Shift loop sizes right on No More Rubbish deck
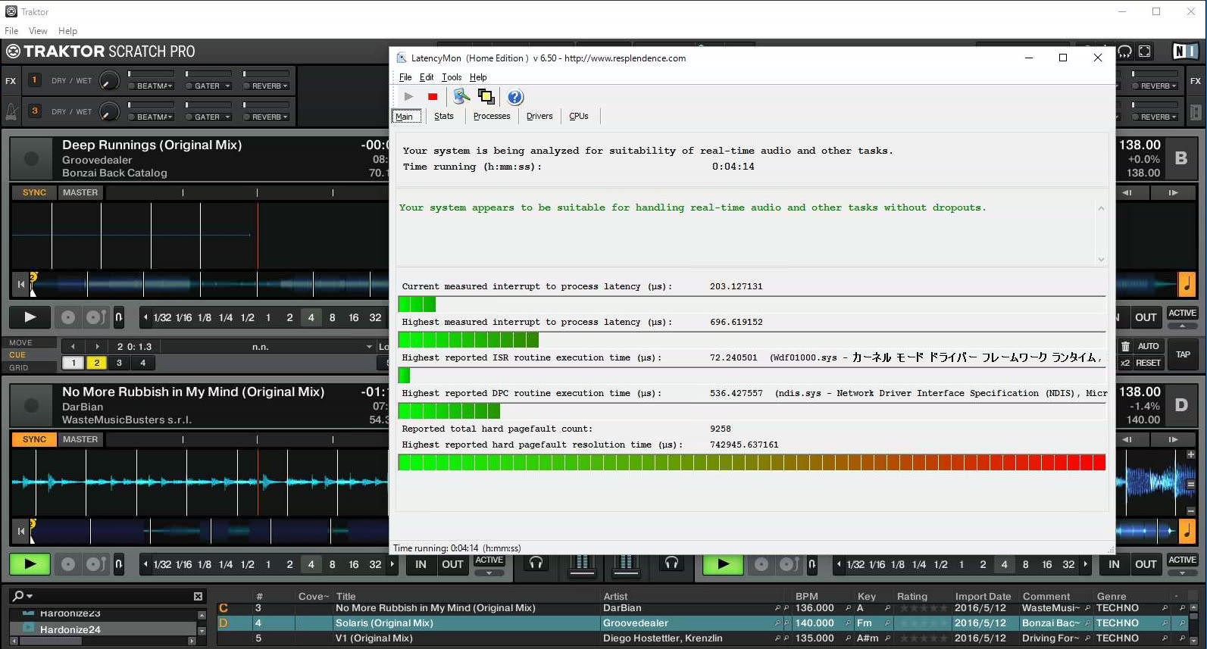 [392, 564]
